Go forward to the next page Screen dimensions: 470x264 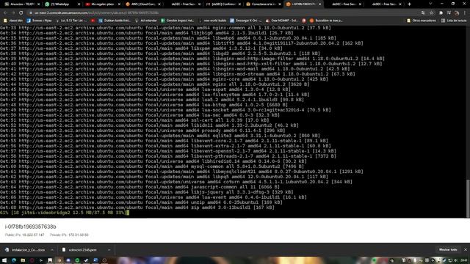13,13
